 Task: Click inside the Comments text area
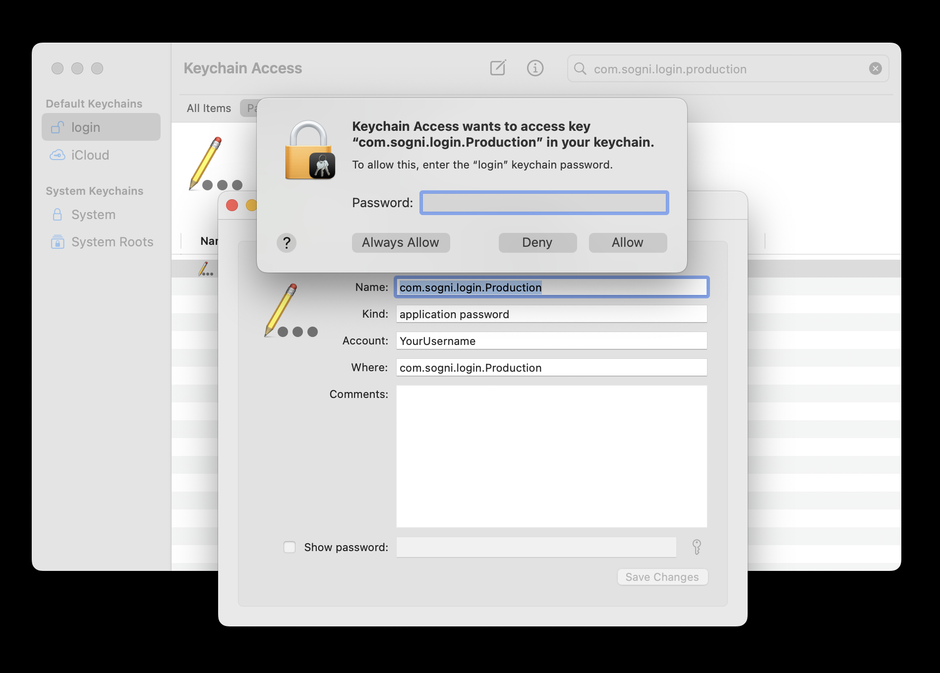[551, 456]
